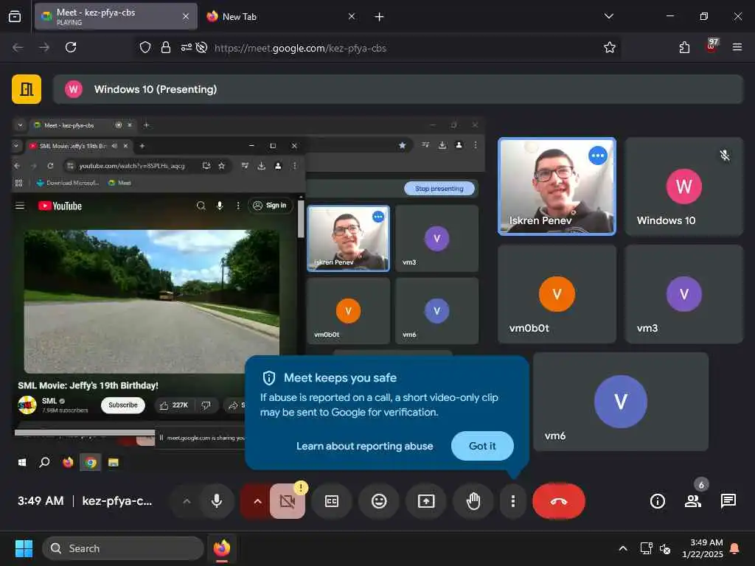Open the list all tabs dropdown
The image size is (755, 566).
608,16
